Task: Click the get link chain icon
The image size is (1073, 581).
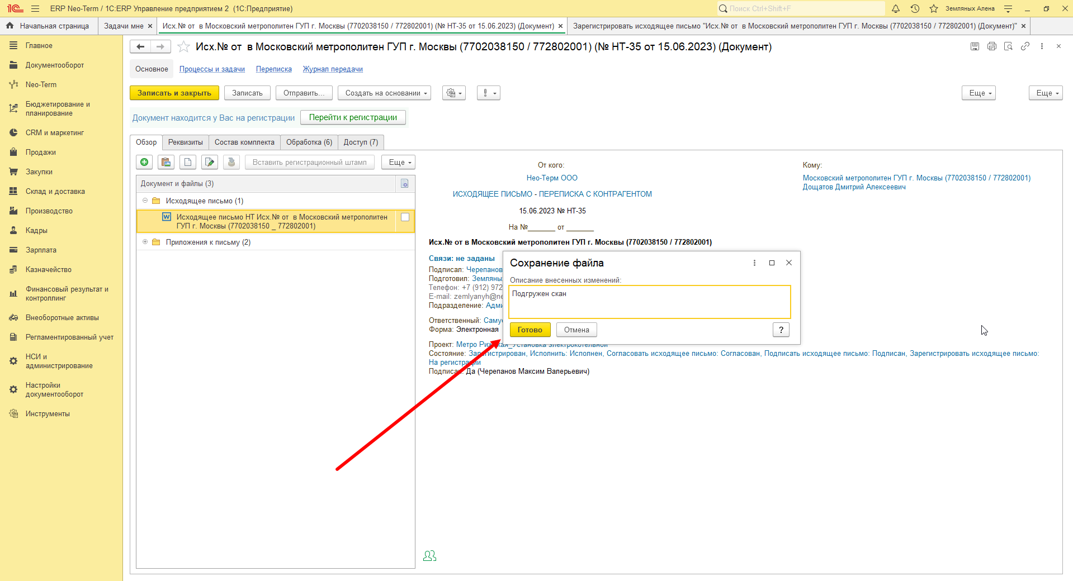Action: tap(1025, 46)
